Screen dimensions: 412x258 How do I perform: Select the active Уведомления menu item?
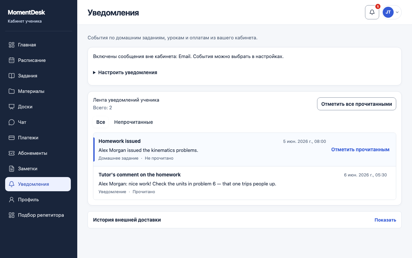point(38,184)
